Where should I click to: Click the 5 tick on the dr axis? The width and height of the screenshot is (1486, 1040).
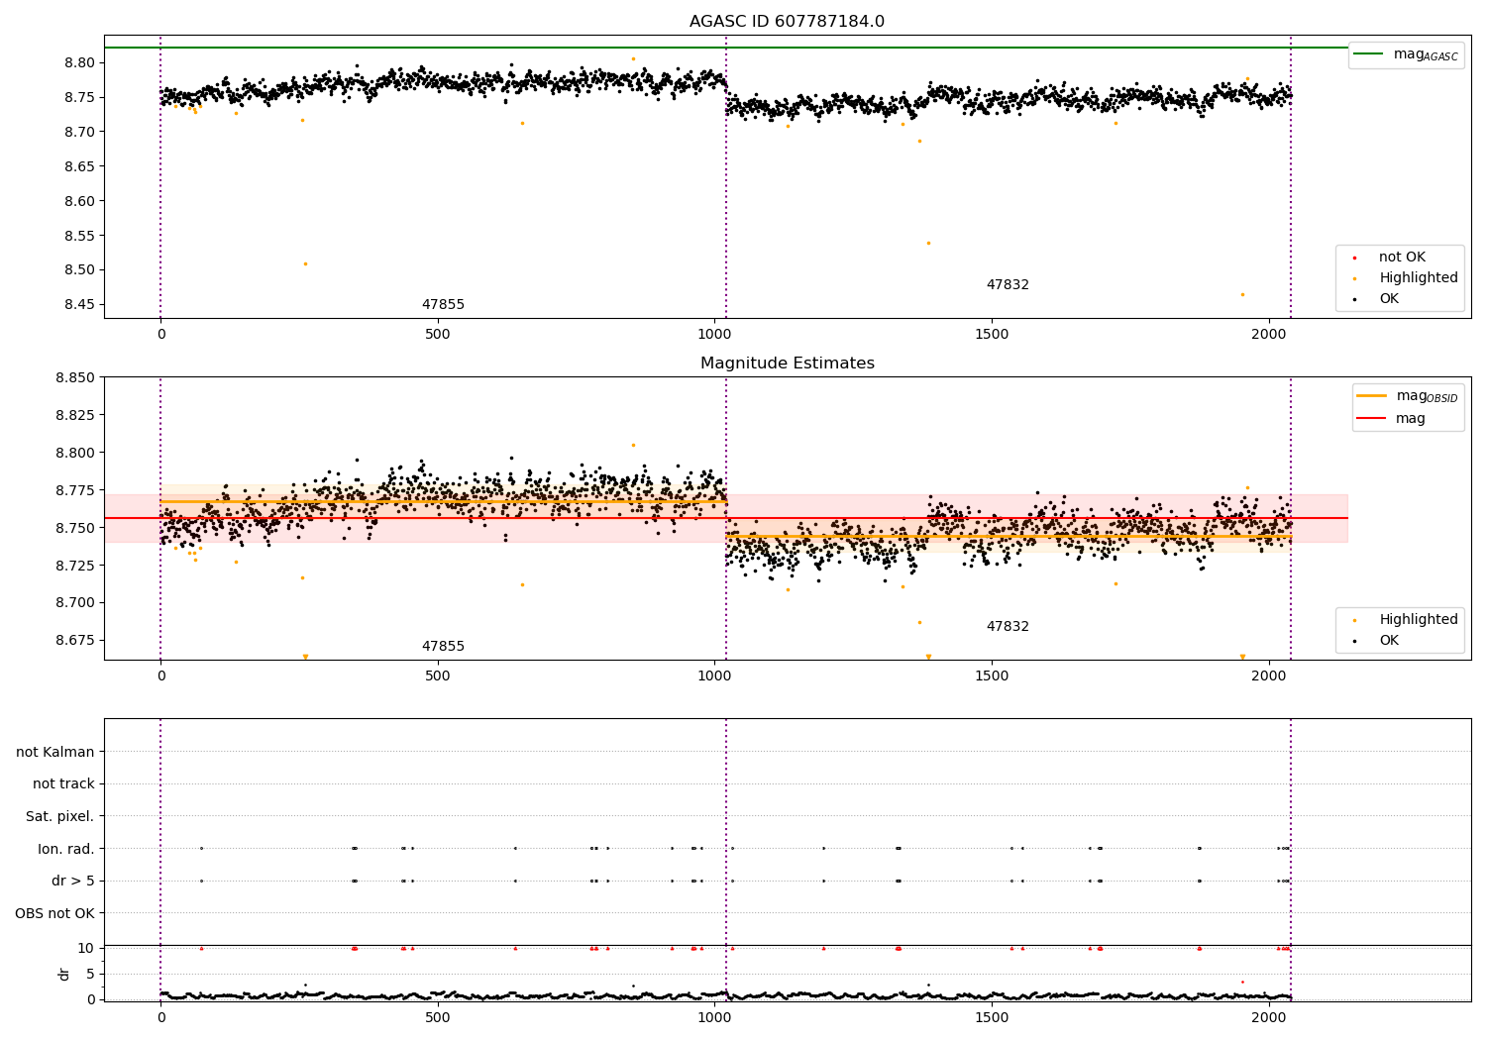coord(90,974)
